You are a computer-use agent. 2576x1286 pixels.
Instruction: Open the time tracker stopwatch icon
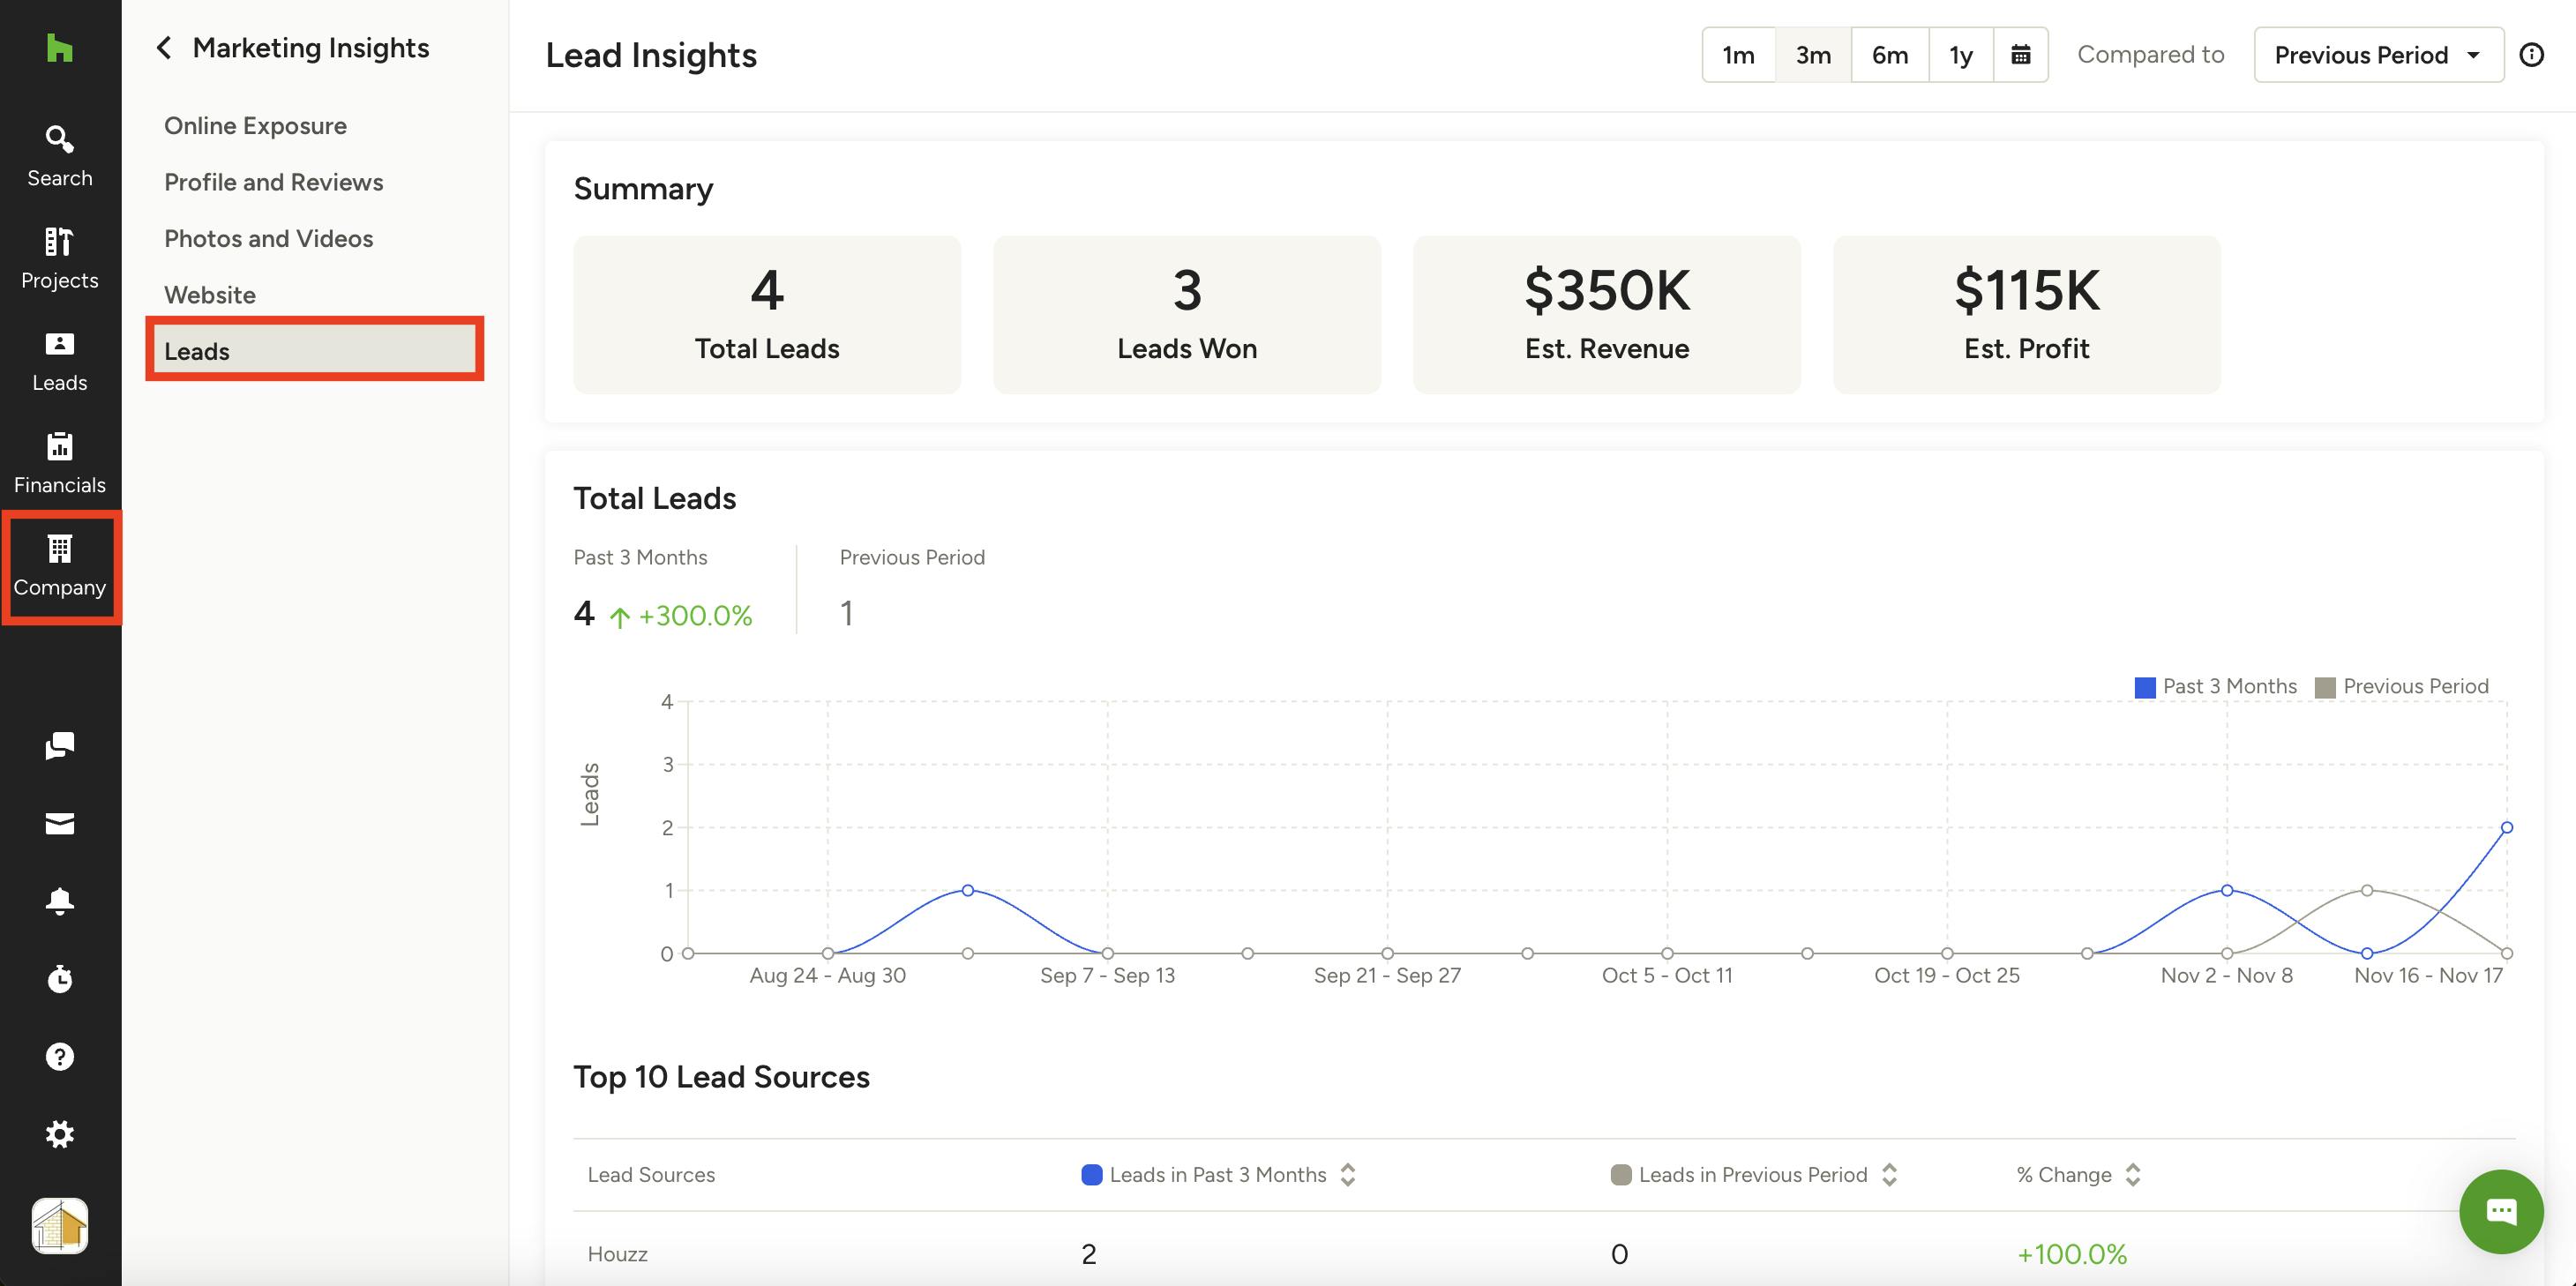(59, 978)
